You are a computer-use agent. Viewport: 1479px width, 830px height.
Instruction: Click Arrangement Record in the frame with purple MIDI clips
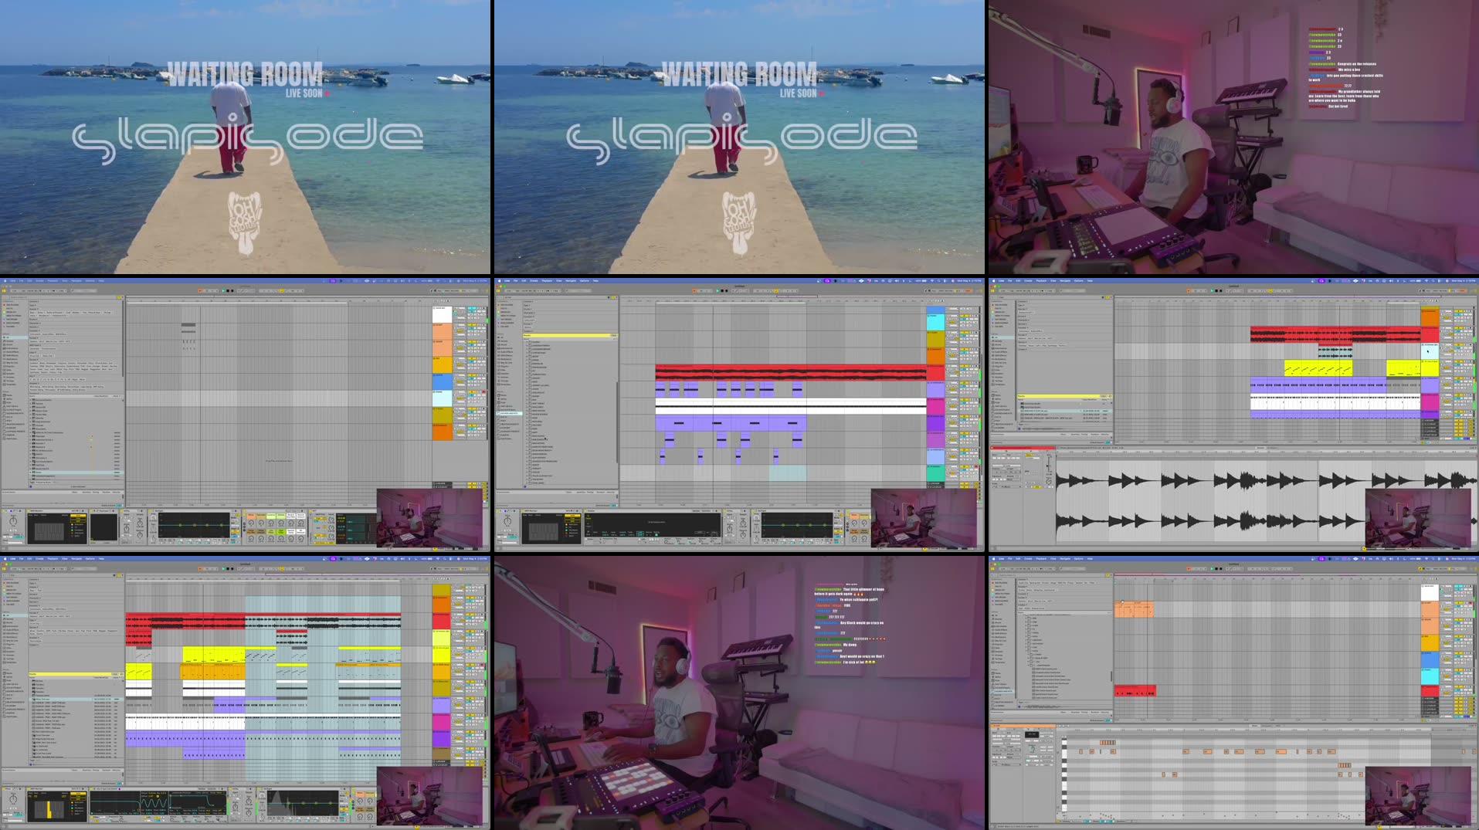[728, 291]
